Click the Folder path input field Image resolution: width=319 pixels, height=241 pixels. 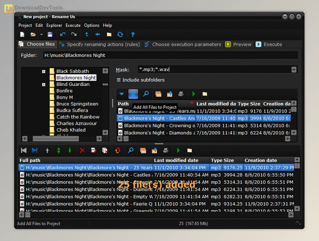pyautogui.click(x=170, y=55)
